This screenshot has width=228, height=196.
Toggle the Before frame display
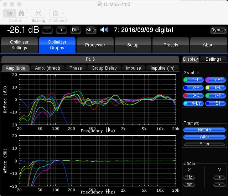pyautogui.click(x=204, y=130)
